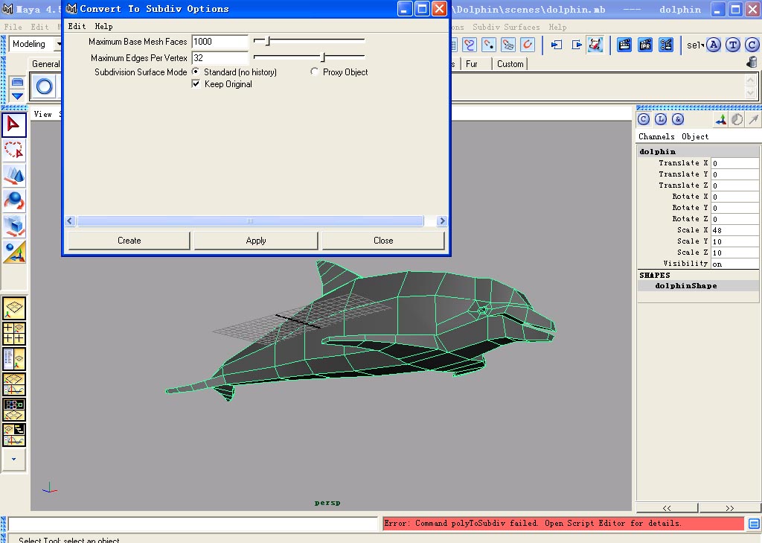
Task: Click the Create button
Action: 129,241
